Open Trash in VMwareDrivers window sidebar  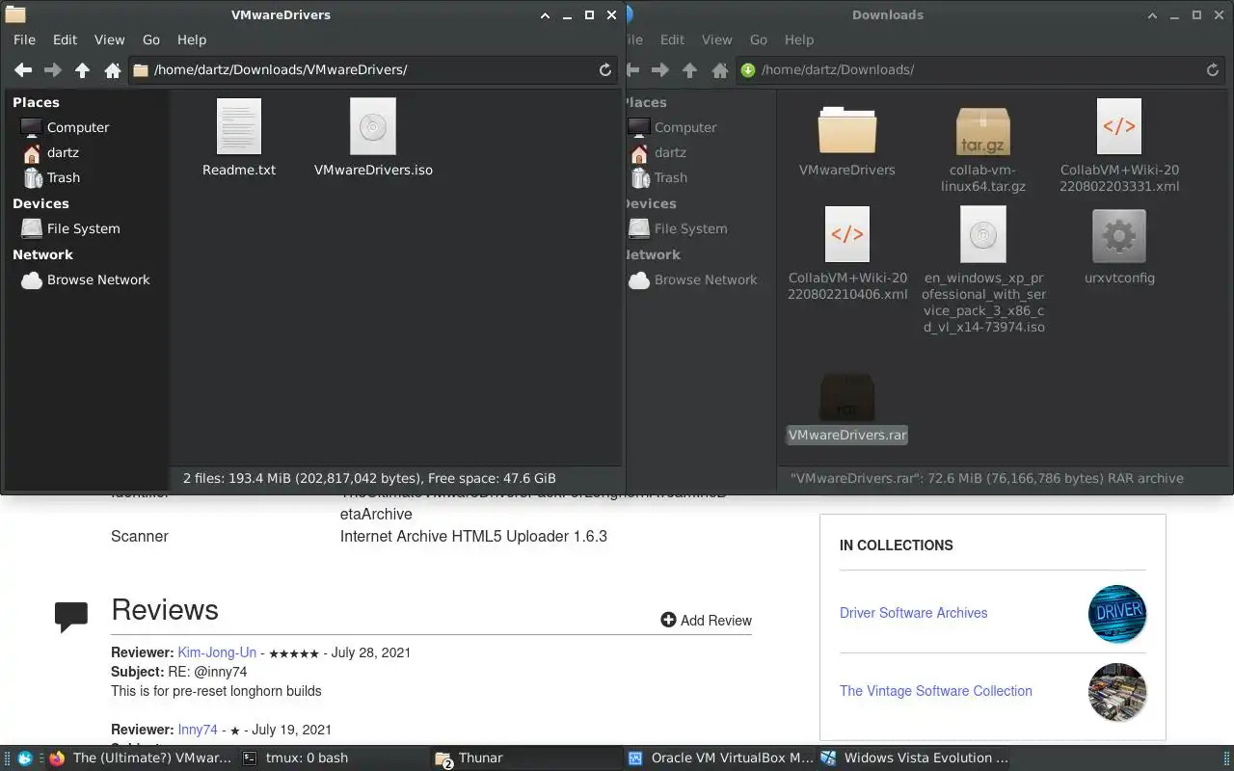click(x=64, y=177)
